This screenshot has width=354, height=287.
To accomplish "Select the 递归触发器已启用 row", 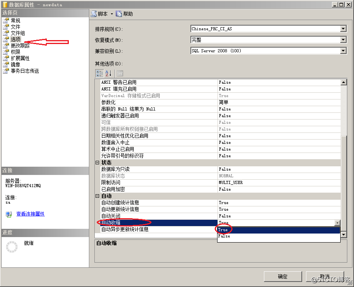I will point(220,116).
